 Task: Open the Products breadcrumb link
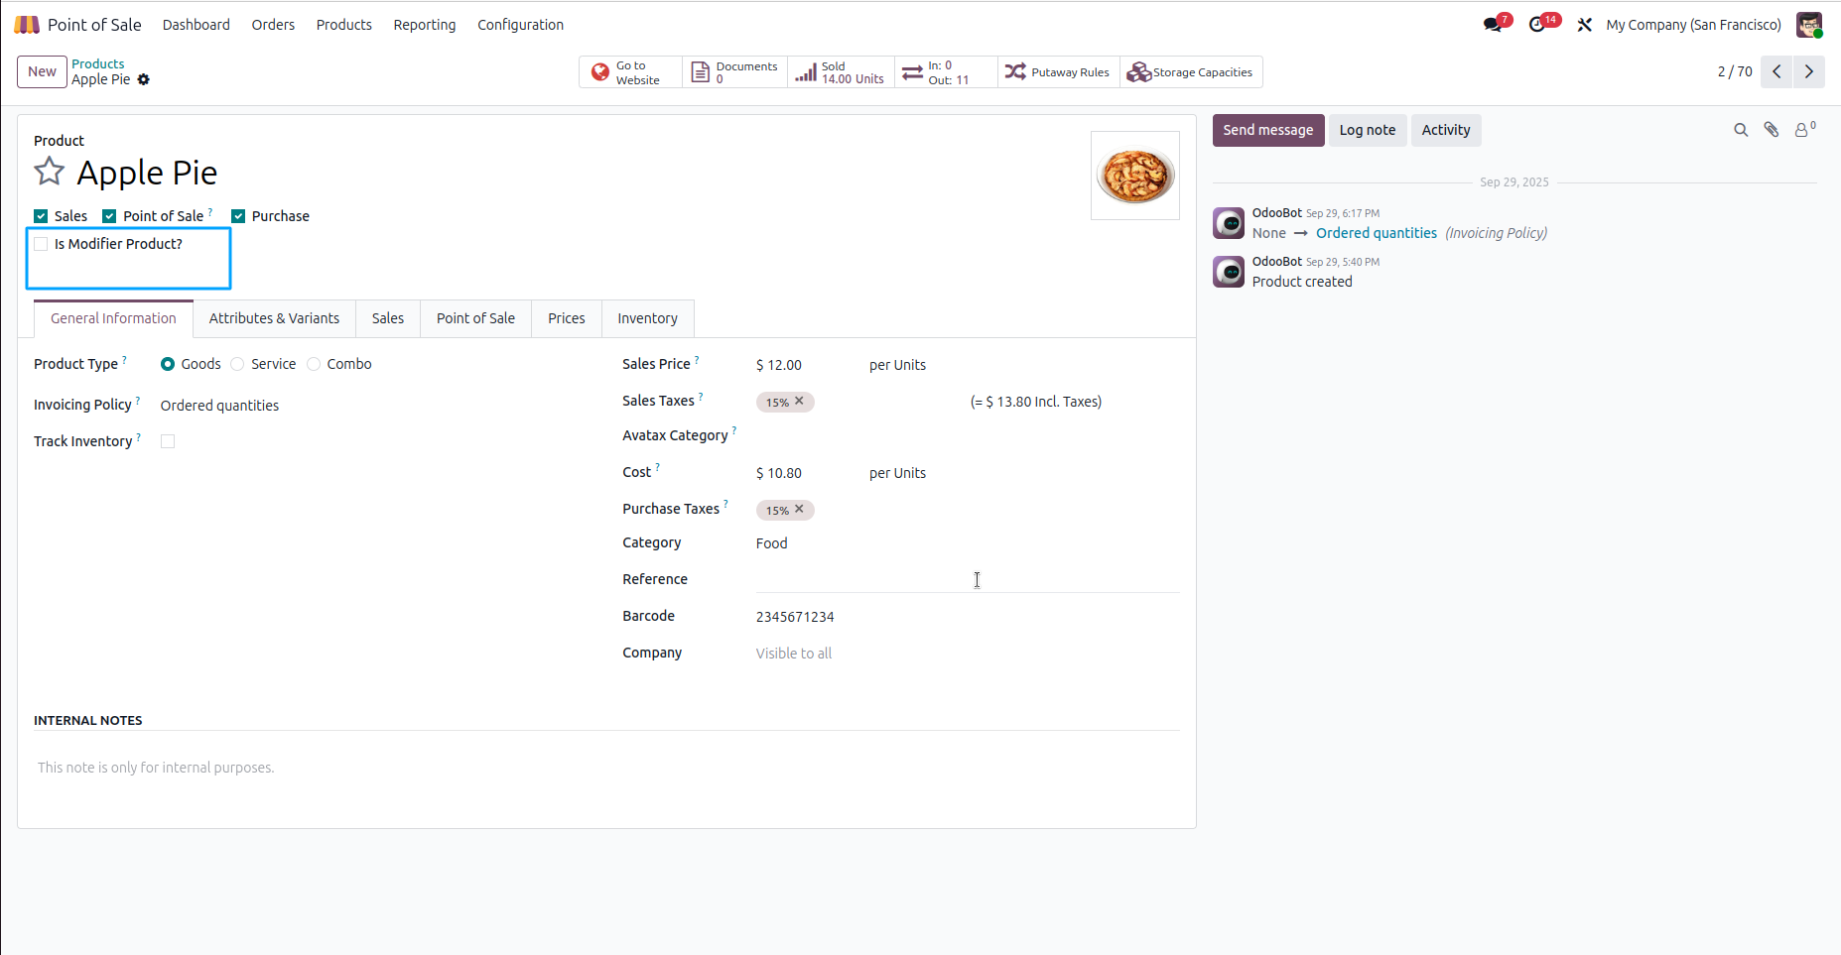(x=98, y=63)
